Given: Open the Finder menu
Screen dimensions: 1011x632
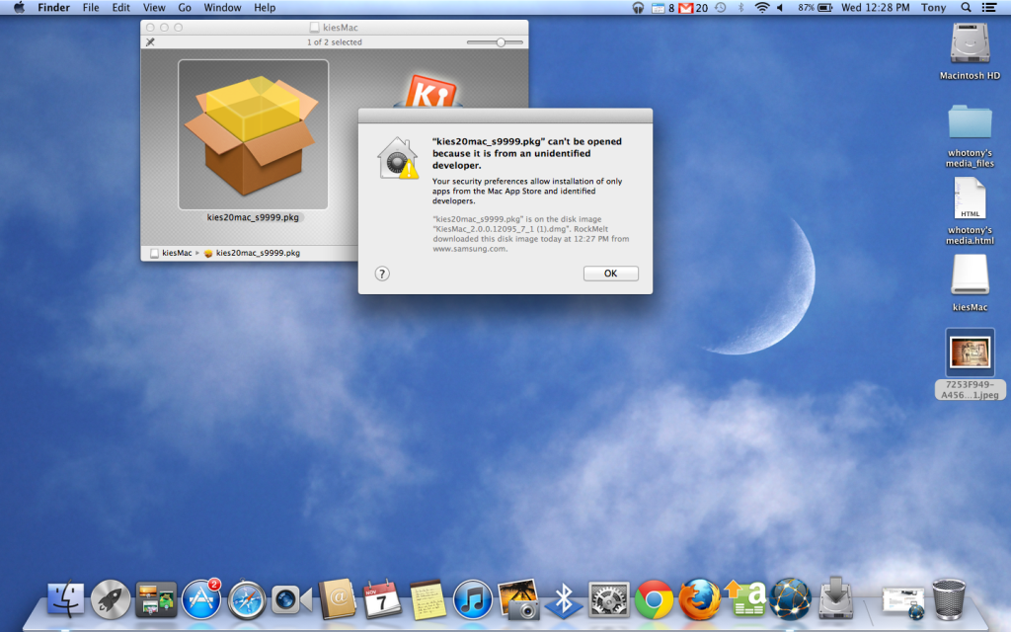Looking at the screenshot, I should coord(53,8).
